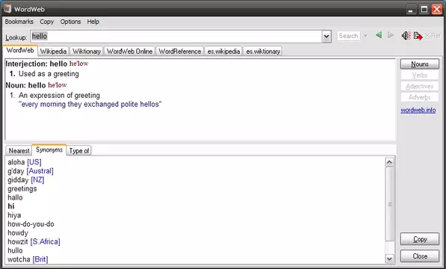Select the Type of tab

tap(79, 150)
